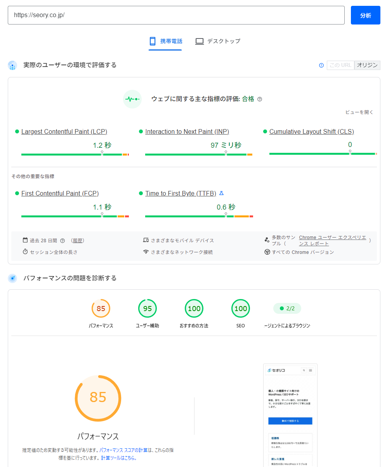The height and width of the screenshot is (467, 387).
Task: Click the INP distribution bar
Action: tap(199, 154)
